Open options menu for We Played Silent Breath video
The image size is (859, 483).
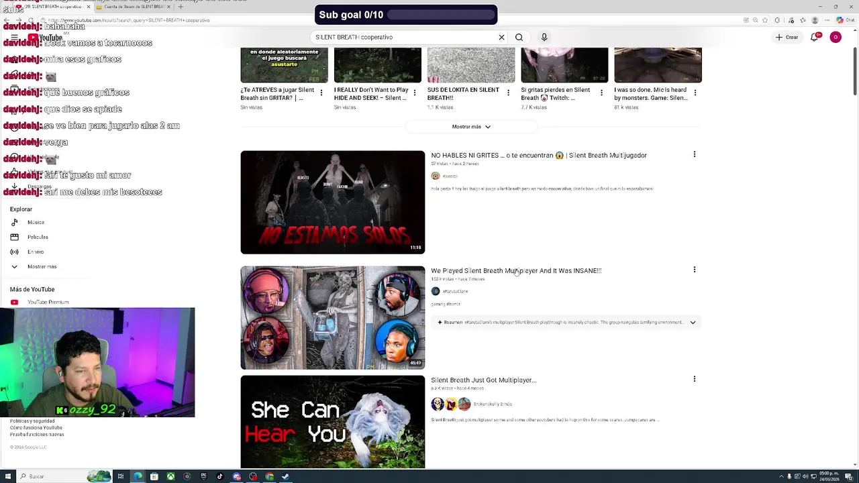pyautogui.click(x=695, y=270)
